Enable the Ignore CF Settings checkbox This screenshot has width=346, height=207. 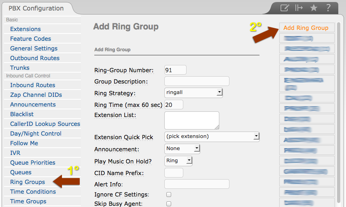[169, 194]
